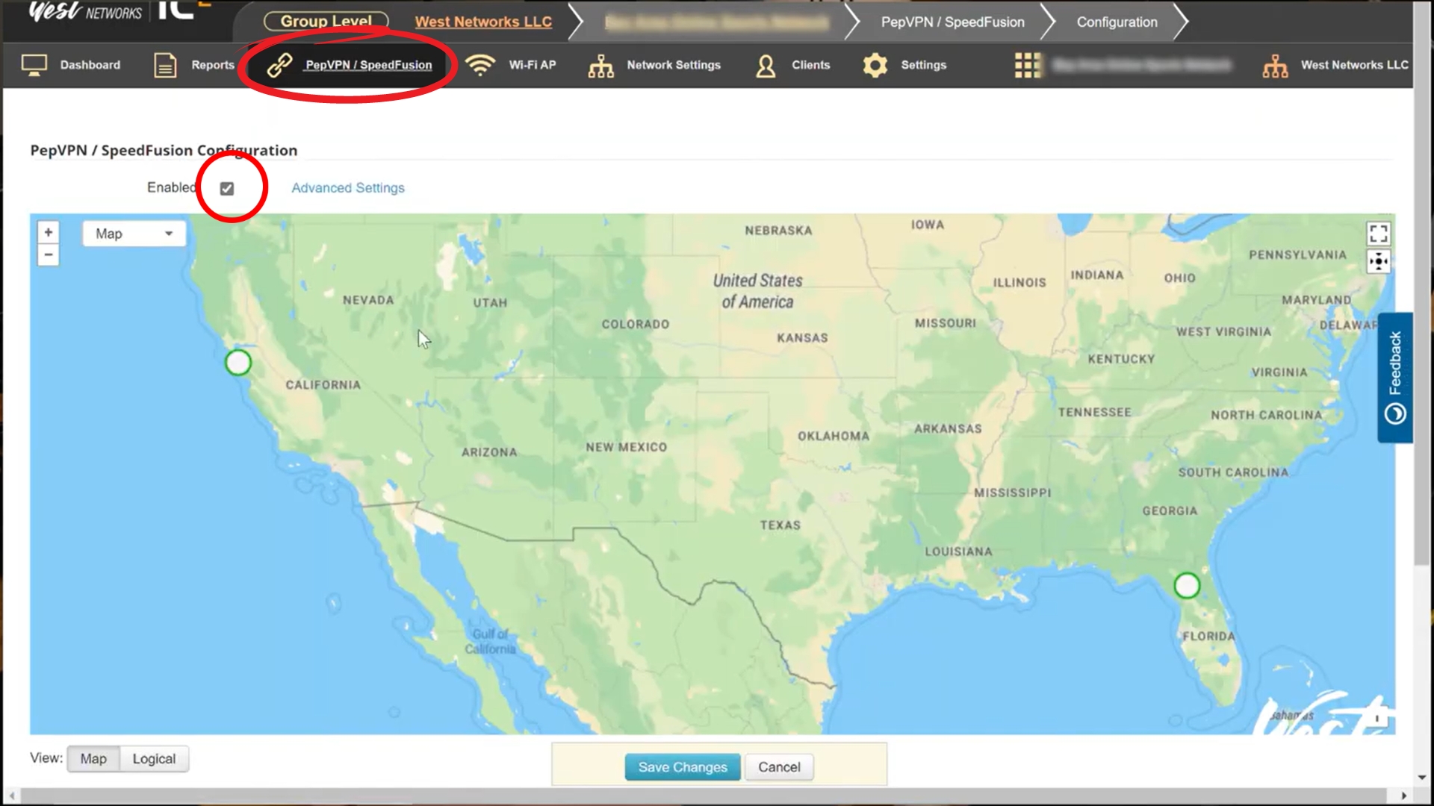Toggle fullscreen map view icon
This screenshot has width=1434, height=806.
[x=1378, y=234]
